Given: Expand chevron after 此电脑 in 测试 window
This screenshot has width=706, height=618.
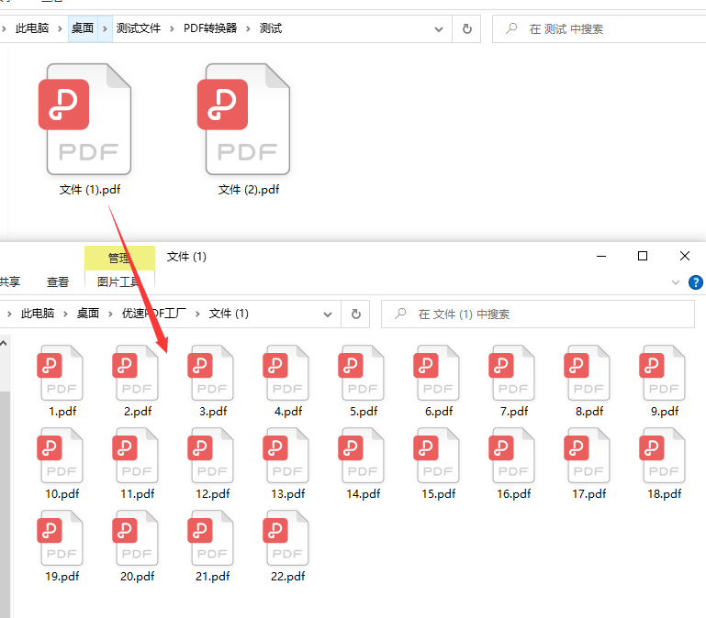Looking at the screenshot, I should [x=60, y=28].
